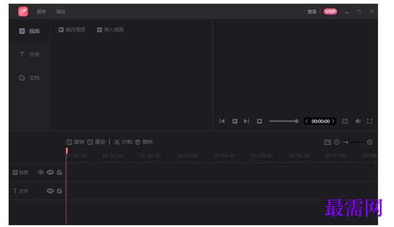This screenshot has height=227, width=394.
Task: Lock the 文字 track
Action: (59, 191)
